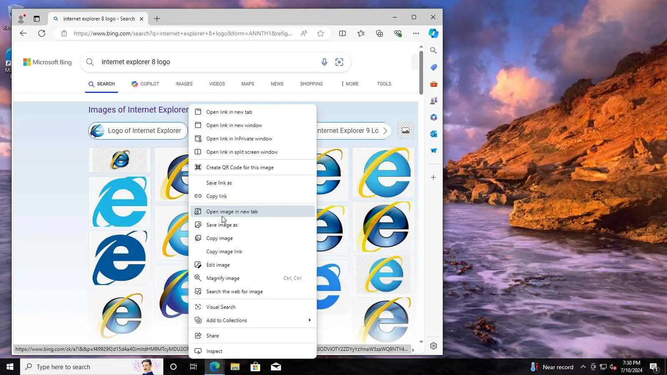Open the Mail app from taskbar
This screenshot has width=667, height=375.
276,367
